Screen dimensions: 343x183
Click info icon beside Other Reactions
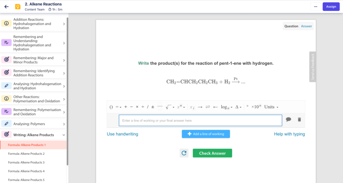(6, 98)
